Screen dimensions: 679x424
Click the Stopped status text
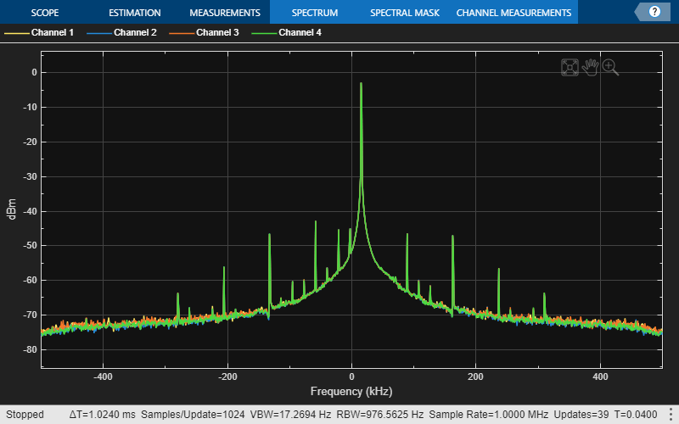tap(25, 414)
